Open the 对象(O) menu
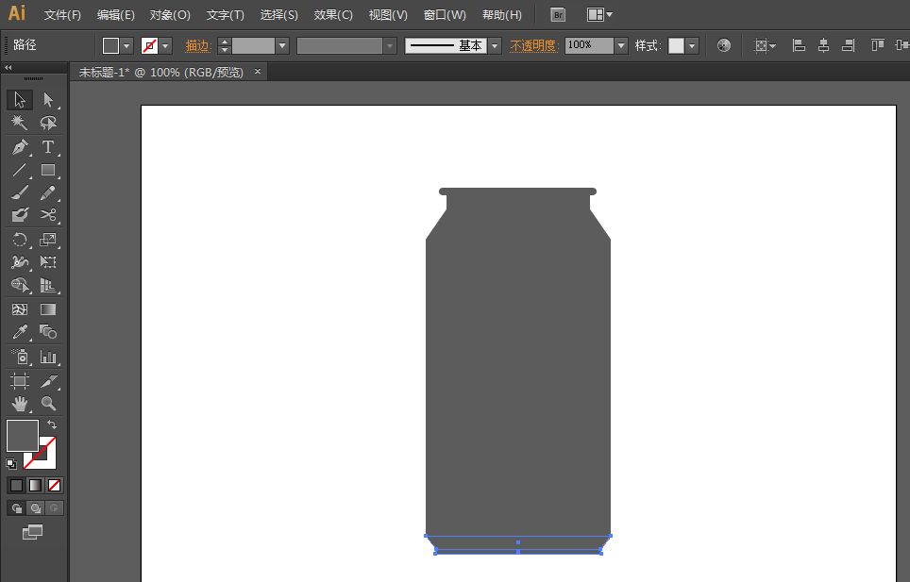This screenshot has height=582, width=910. click(170, 15)
